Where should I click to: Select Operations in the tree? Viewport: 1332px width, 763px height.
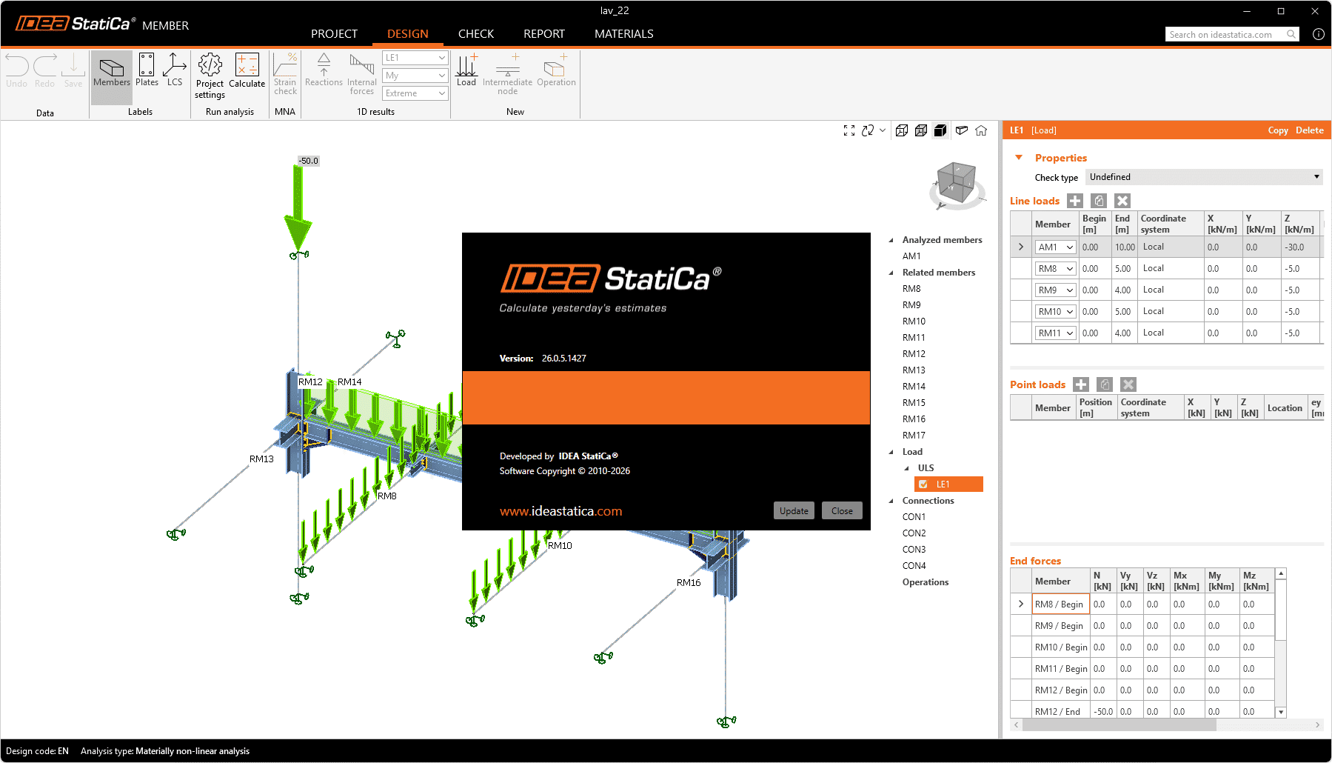926,582
